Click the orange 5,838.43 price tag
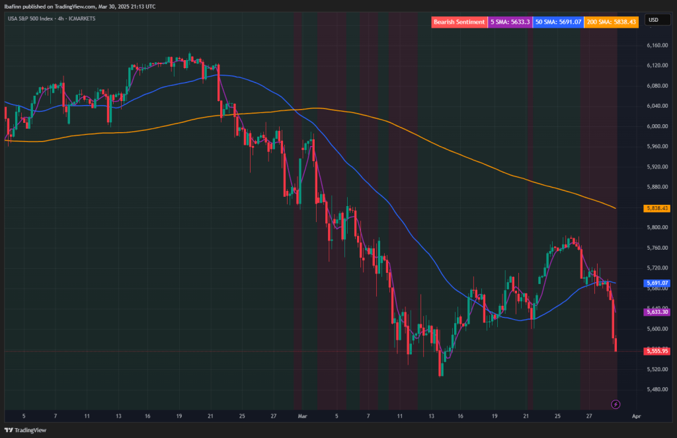The image size is (677, 438). [657, 208]
